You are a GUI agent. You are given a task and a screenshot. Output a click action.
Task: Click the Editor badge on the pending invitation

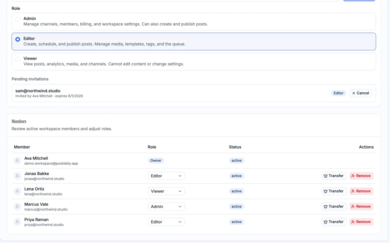(339, 93)
